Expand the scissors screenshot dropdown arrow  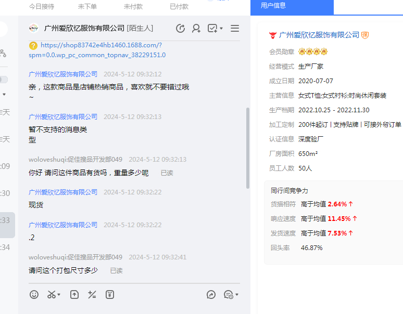tap(59, 295)
